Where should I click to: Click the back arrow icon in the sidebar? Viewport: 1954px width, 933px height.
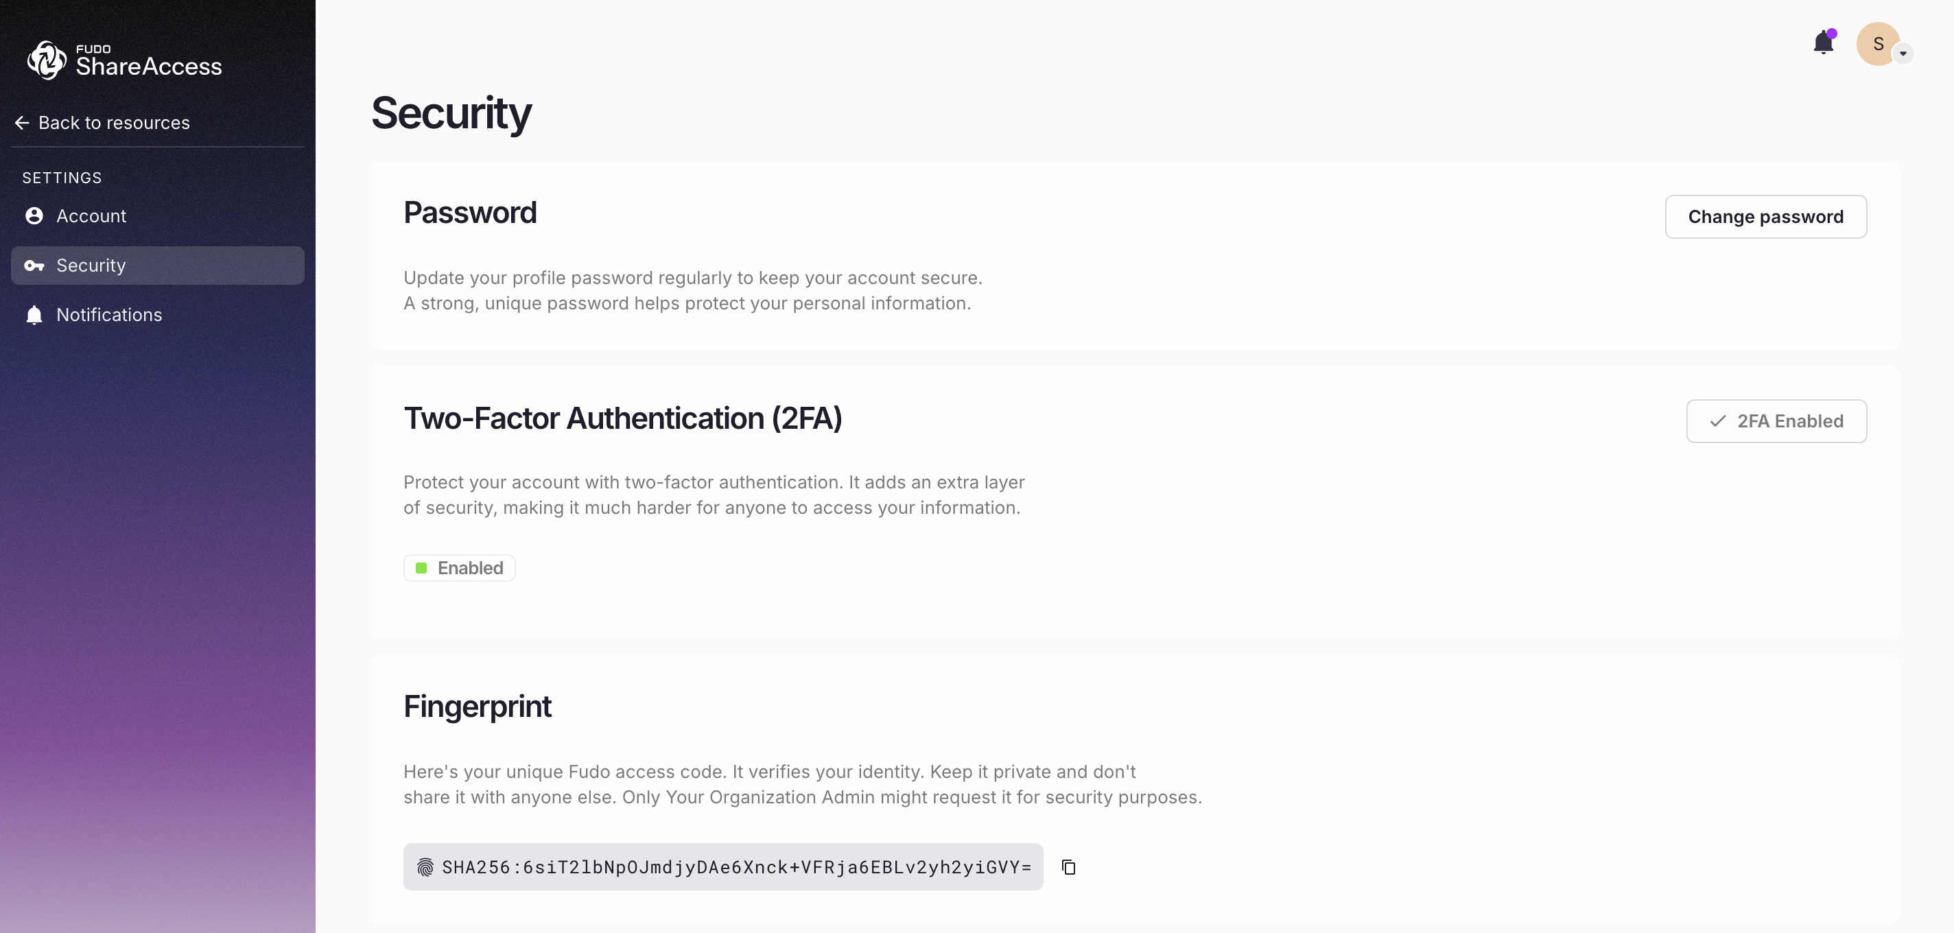pos(22,123)
